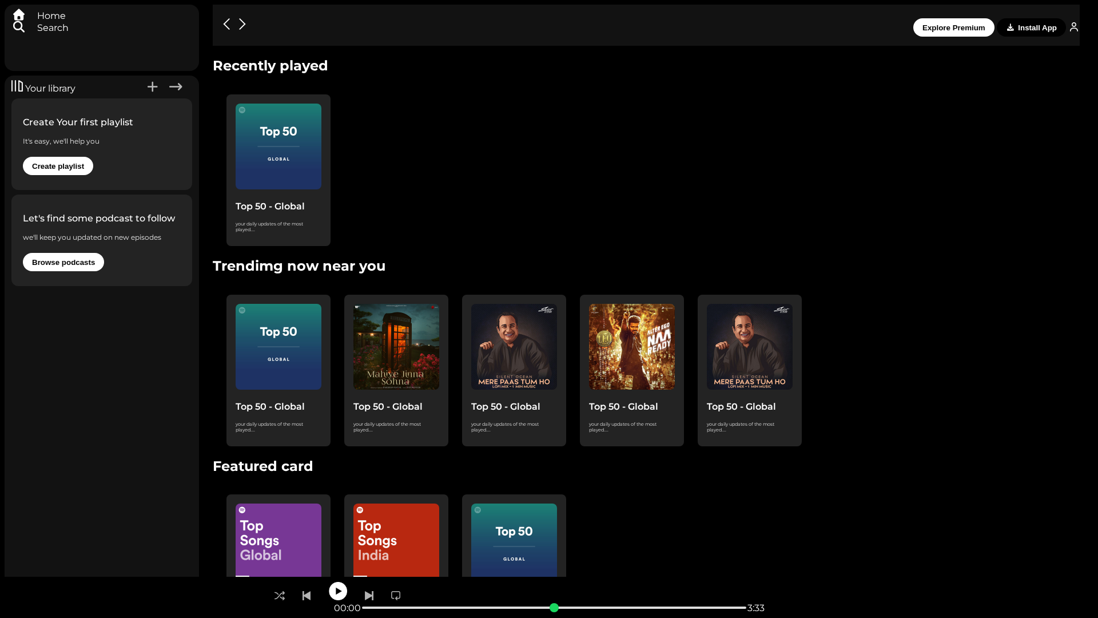
Task: Click the green playback progress knob
Action: point(554,608)
